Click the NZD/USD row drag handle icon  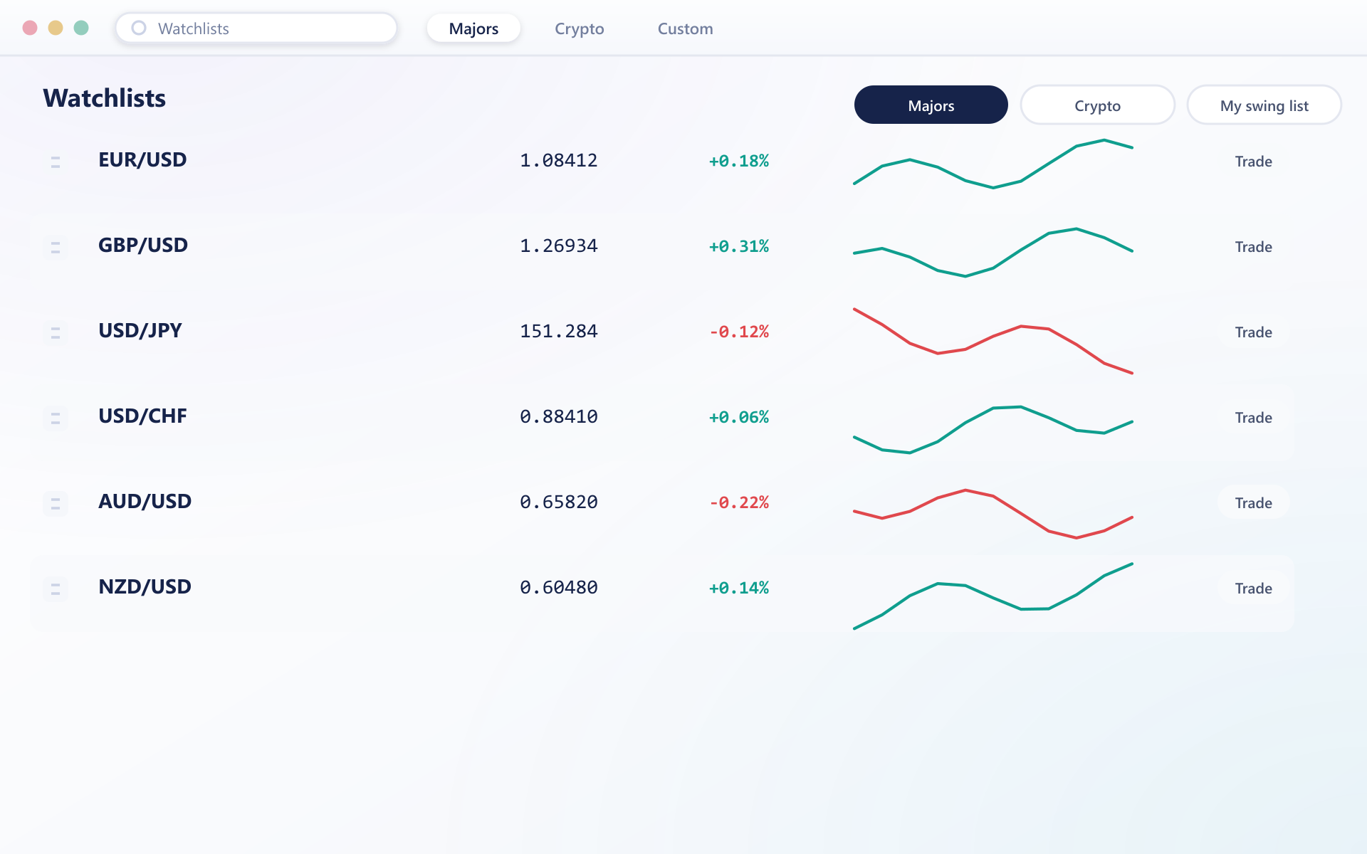click(x=56, y=589)
